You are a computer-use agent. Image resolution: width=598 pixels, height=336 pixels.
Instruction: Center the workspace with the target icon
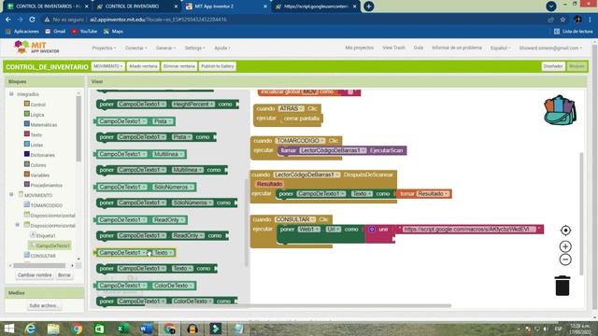pos(565,231)
